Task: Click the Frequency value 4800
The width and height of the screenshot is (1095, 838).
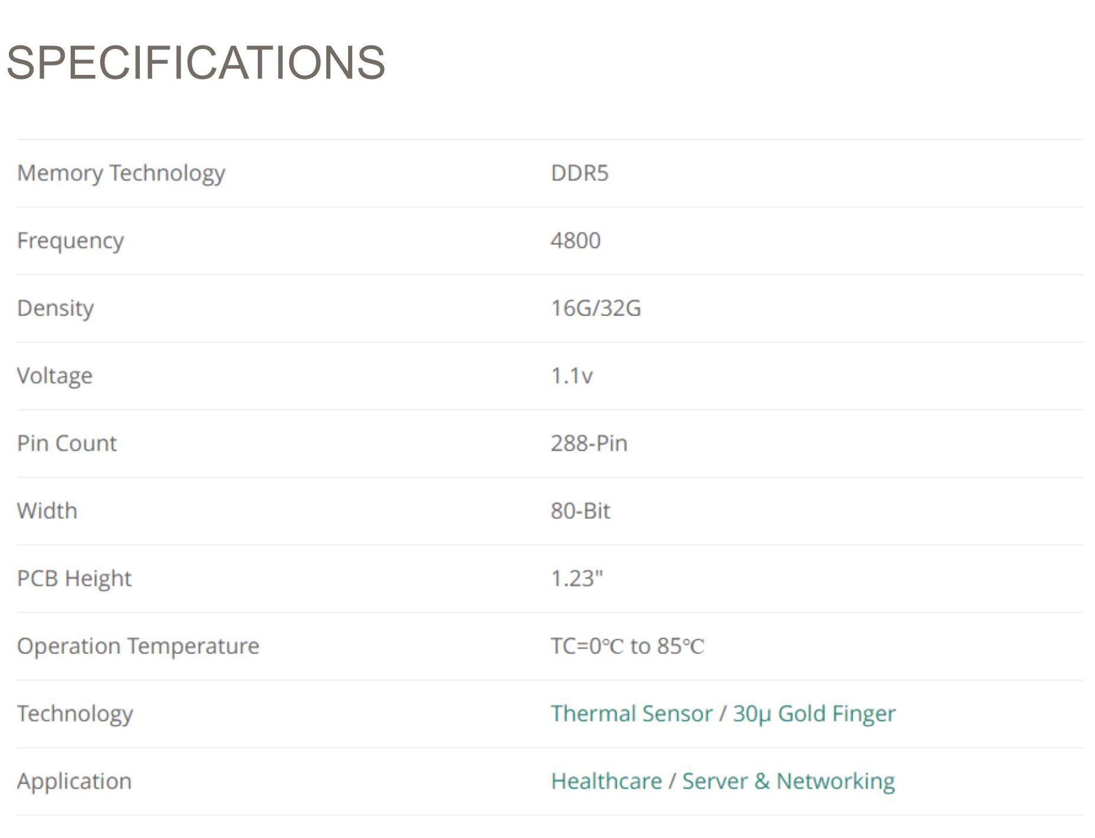Action: click(575, 241)
